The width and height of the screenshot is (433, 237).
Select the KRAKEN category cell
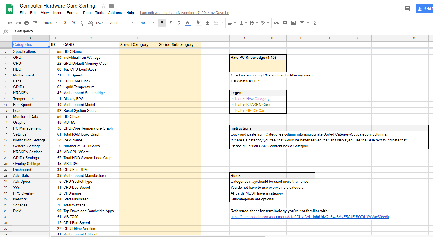pyautogui.click(x=31, y=93)
